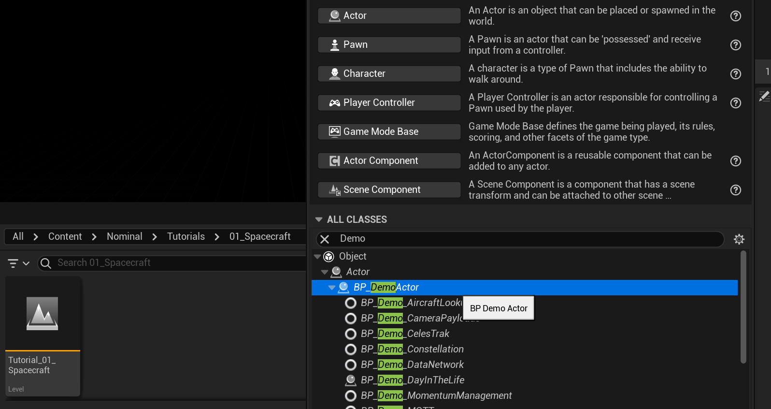Select Actor in the class tree
Viewport: 771px width, 409px height.
pos(358,272)
